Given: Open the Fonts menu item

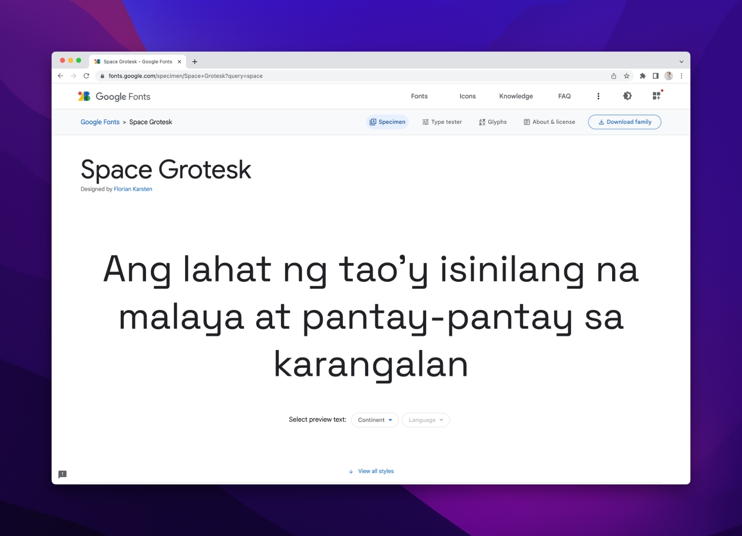Looking at the screenshot, I should (419, 96).
